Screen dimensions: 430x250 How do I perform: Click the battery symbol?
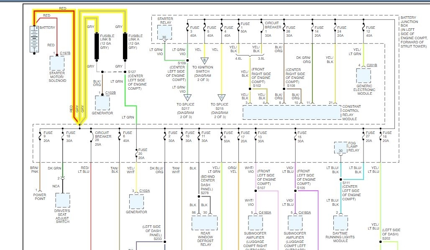34,39
